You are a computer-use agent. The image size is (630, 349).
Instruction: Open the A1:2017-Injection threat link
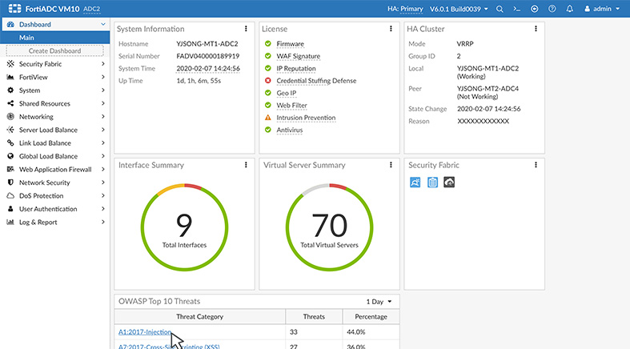coord(145,332)
